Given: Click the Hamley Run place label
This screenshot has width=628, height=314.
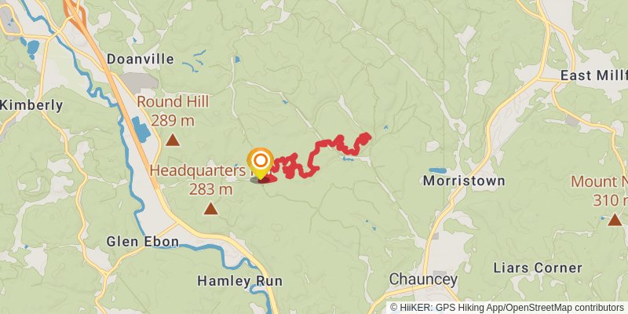Looking at the screenshot, I should pos(240,281).
